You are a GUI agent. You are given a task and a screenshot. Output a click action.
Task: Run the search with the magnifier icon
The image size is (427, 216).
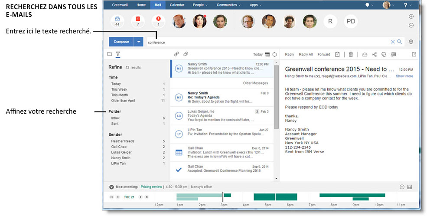click(x=400, y=42)
